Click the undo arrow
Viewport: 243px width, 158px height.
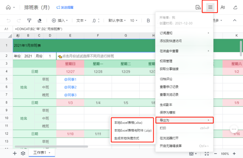click(9, 21)
